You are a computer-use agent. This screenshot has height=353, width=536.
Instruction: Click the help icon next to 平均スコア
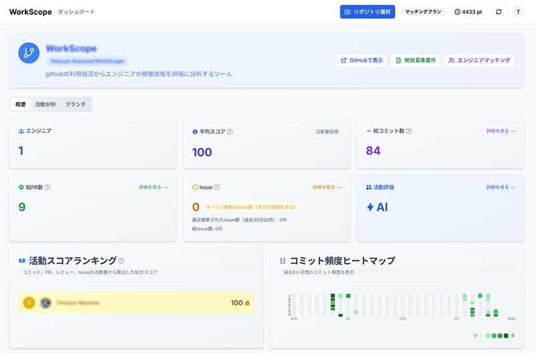[230, 132]
